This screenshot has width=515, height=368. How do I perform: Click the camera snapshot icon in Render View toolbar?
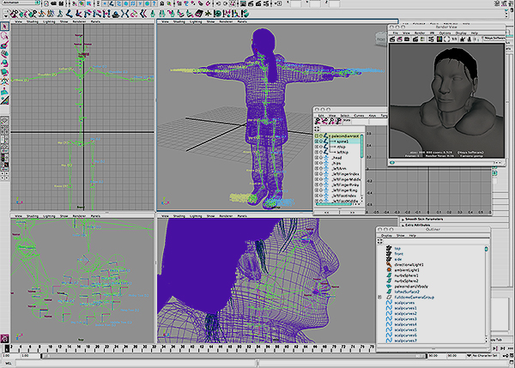pyautogui.click(x=407, y=39)
